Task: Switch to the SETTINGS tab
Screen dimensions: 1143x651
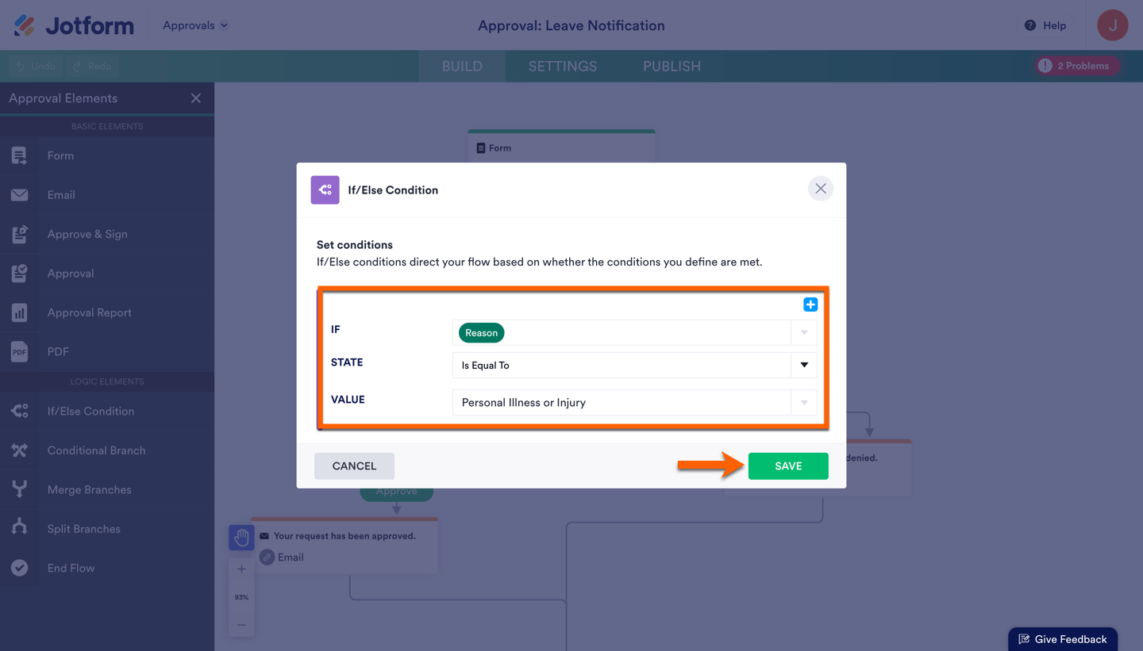Action: pyautogui.click(x=563, y=67)
